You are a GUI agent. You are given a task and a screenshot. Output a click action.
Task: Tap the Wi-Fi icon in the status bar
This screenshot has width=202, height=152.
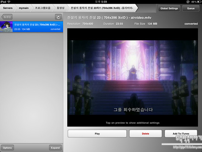9,2
